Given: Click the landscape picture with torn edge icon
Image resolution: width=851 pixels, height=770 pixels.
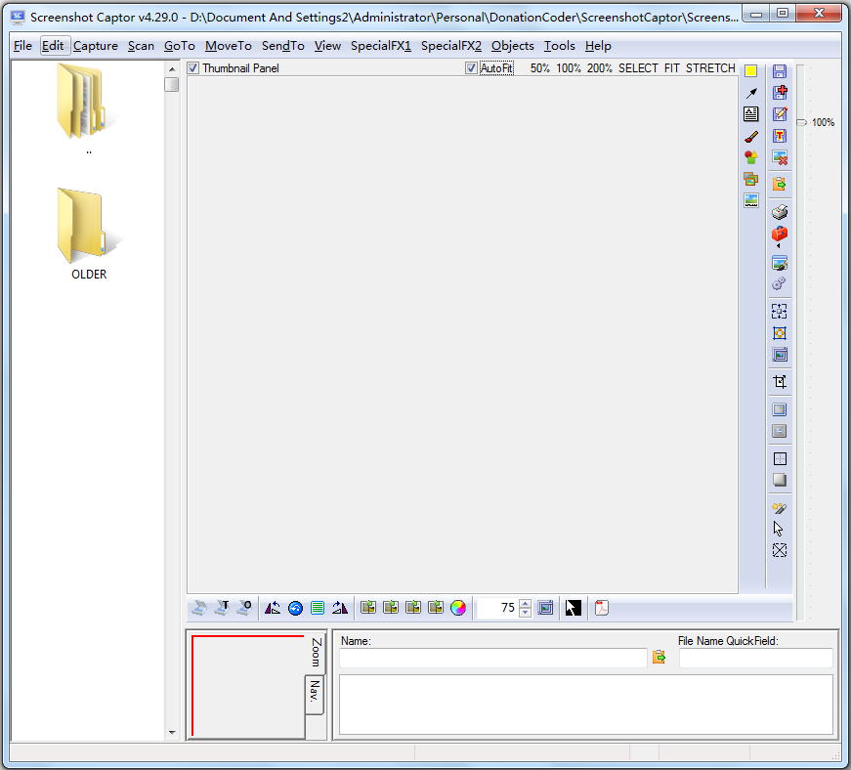Looking at the screenshot, I should tap(751, 200).
